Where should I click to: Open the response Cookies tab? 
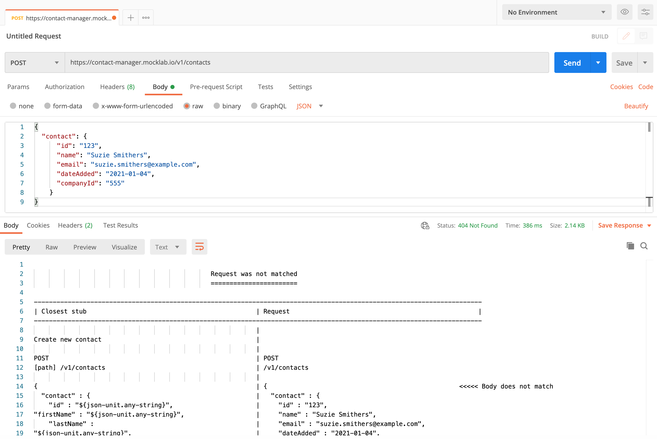click(38, 225)
